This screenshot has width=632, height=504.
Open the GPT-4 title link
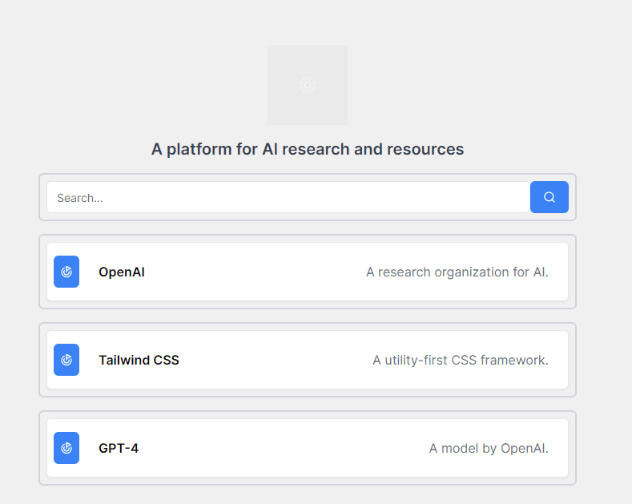pyautogui.click(x=119, y=448)
